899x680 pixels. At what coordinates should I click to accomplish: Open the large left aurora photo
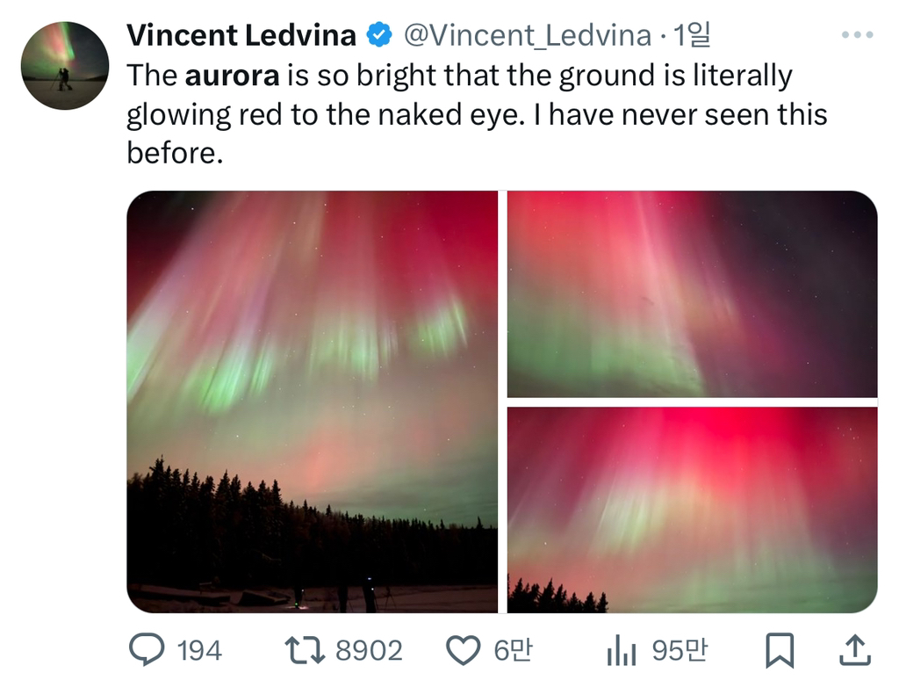pos(312,401)
